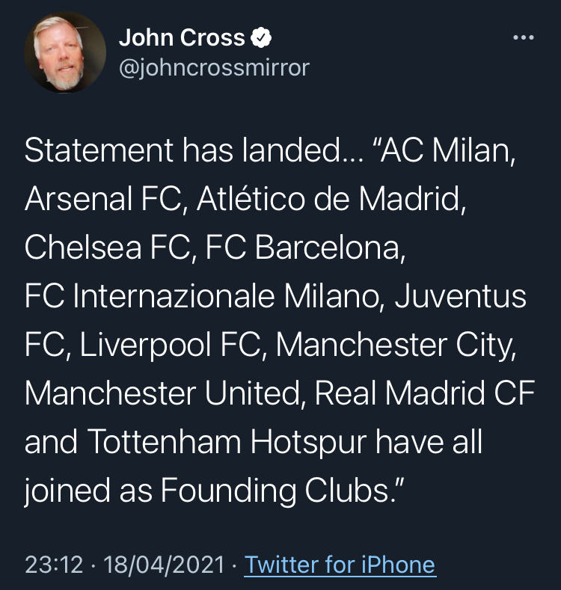Click "AC Milan" in the tweet text
This screenshot has width=561, height=590.
450,151
